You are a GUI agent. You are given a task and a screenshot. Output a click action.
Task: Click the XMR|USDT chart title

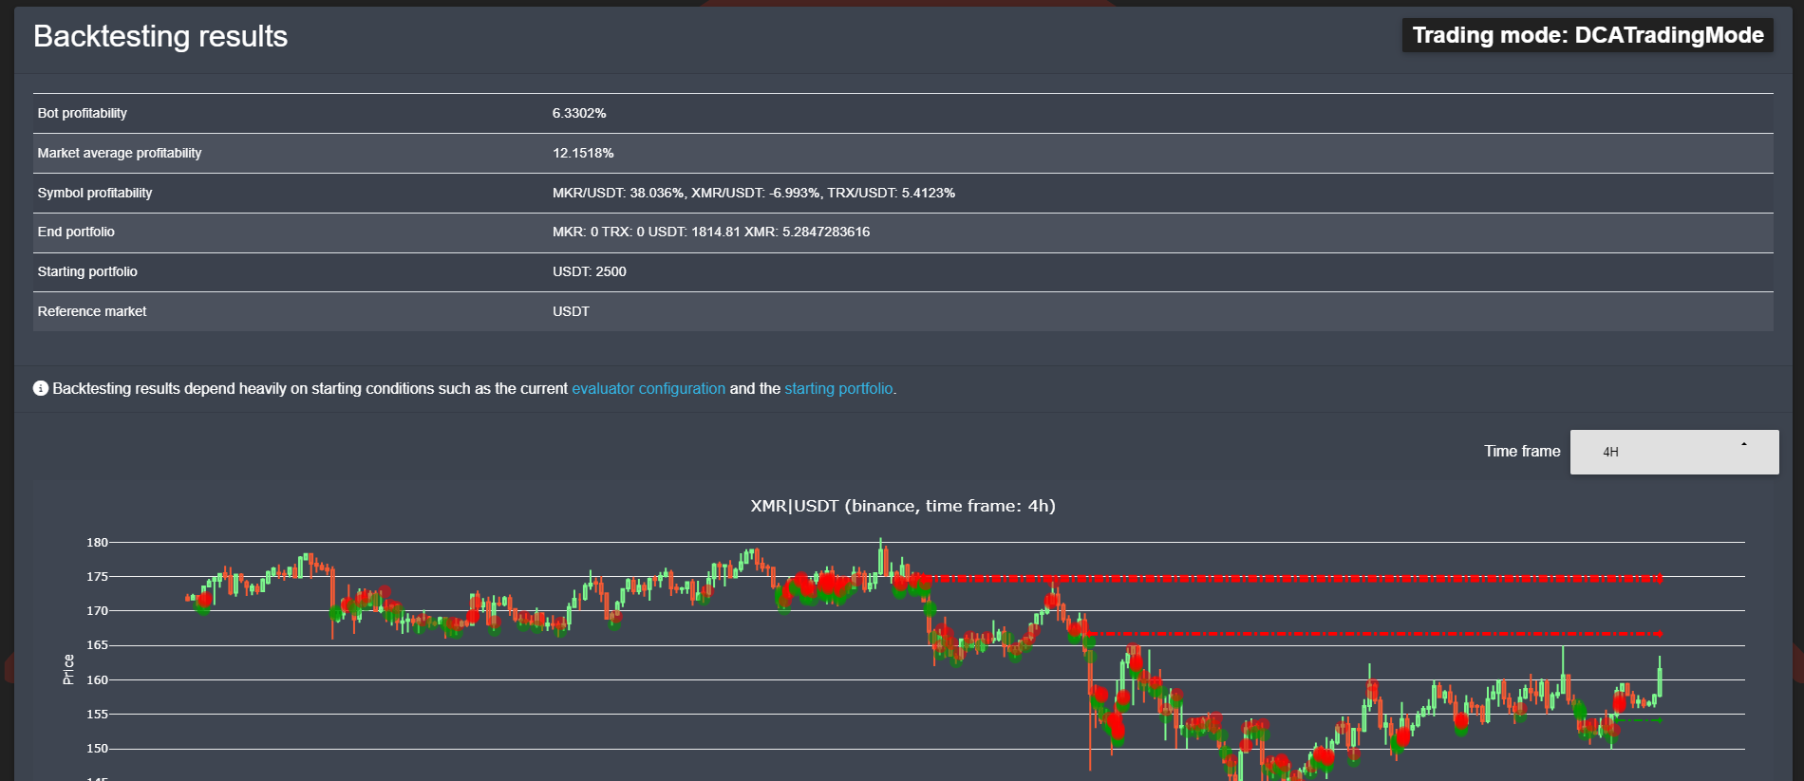tap(903, 506)
